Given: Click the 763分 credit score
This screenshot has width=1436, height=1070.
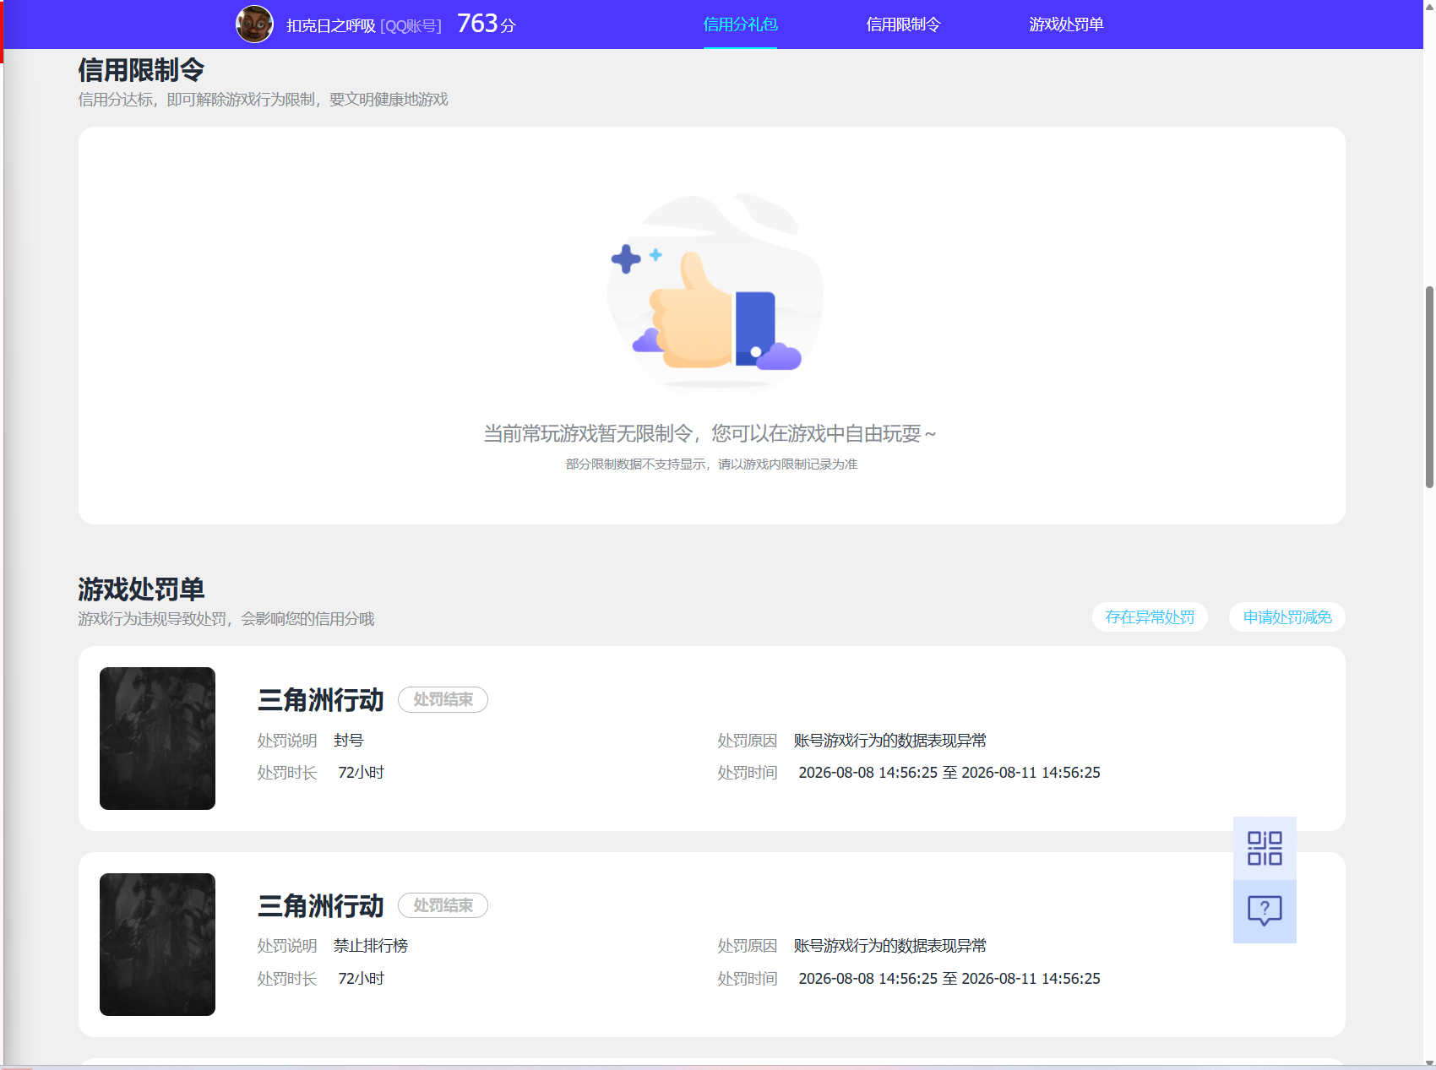Looking at the screenshot, I should coord(486,24).
